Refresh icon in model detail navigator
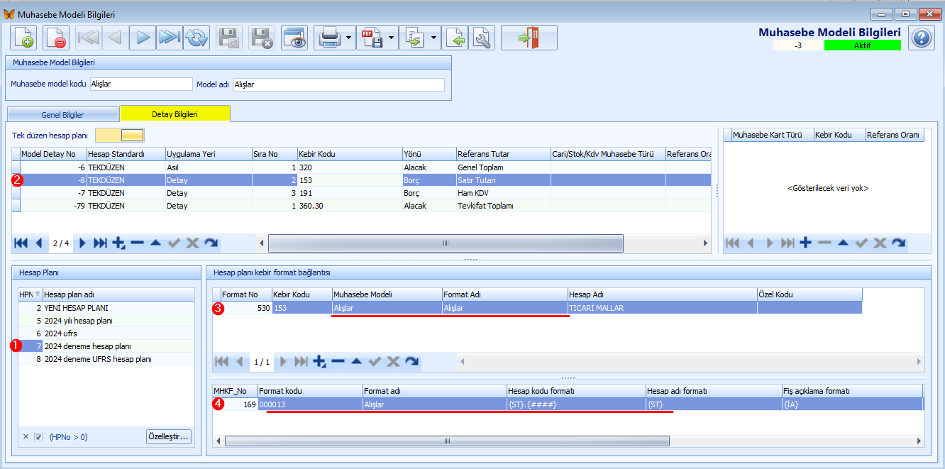Screen dimensions: 945x469 [x=211, y=243]
